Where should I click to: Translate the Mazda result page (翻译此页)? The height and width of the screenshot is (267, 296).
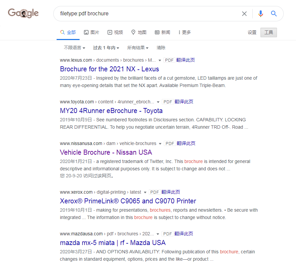click(x=184, y=234)
